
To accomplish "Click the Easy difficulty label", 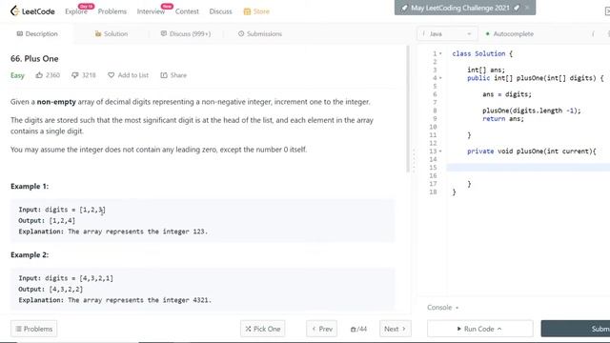I will coord(17,75).
